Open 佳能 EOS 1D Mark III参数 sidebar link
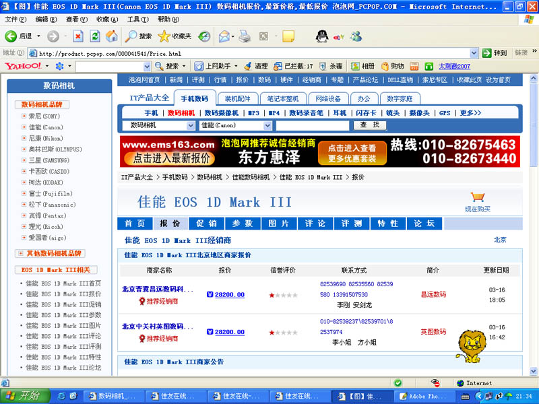This screenshot has width=539, height=404. click(x=63, y=315)
